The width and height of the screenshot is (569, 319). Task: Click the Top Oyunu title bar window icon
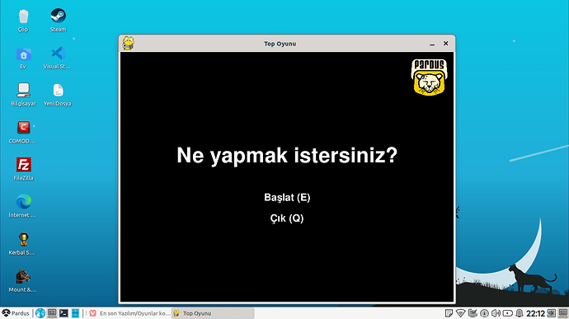click(x=129, y=43)
